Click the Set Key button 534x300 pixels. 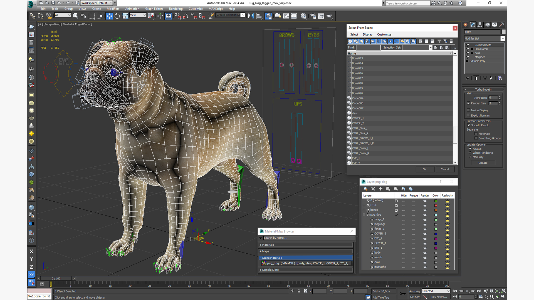click(x=414, y=297)
